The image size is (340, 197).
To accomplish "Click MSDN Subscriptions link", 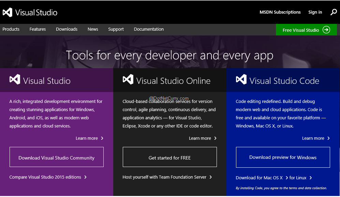I will tap(280, 12).
